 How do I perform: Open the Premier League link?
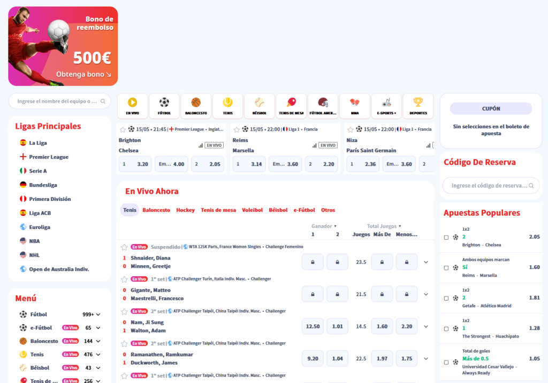[48, 157]
